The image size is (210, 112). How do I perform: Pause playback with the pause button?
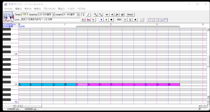point(106,20)
